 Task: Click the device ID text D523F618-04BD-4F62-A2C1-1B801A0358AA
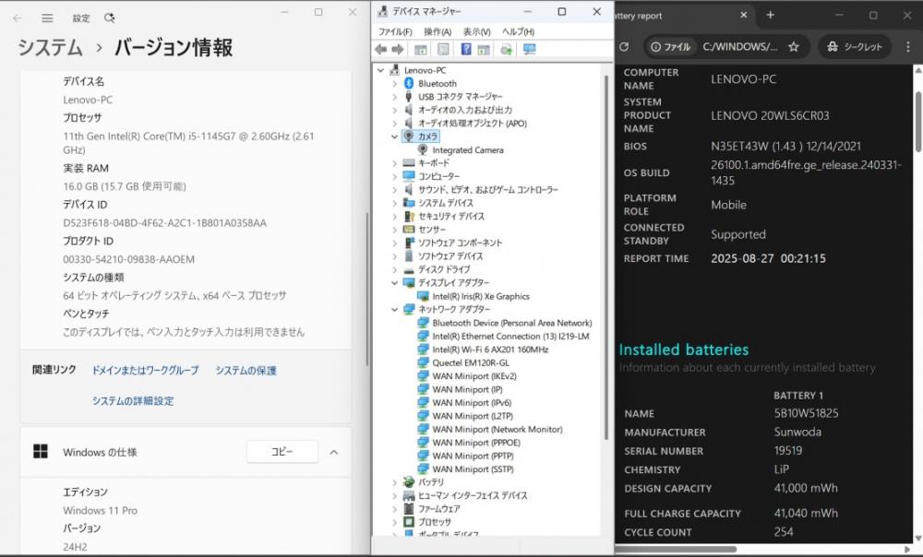tap(165, 223)
